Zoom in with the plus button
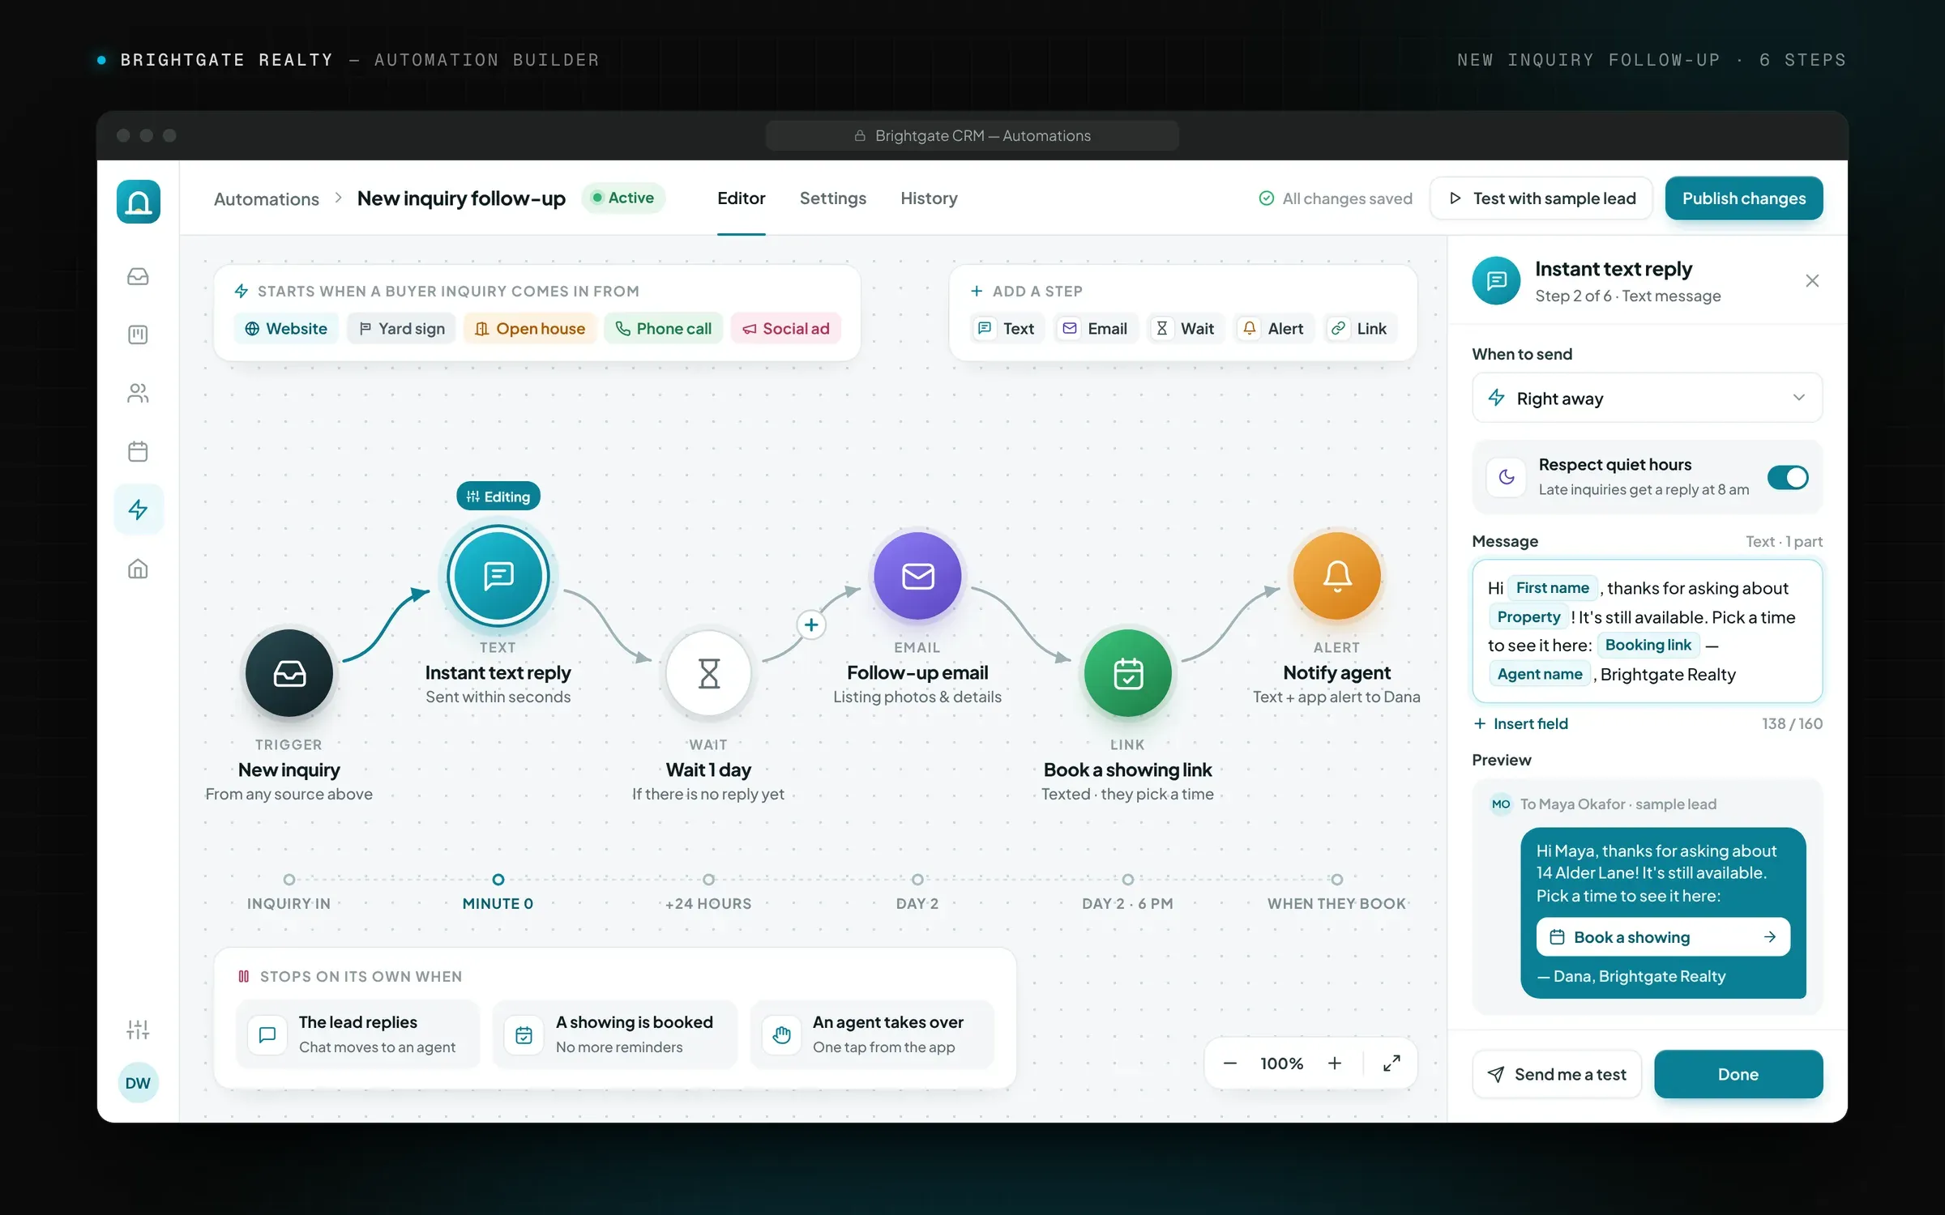1945x1215 pixels. 1334,1063
